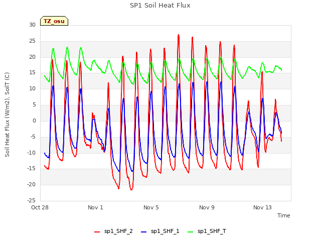321x241 pixels.
Task: Click the '25' y-axis tick label
Action: click(x=32, y=41)
